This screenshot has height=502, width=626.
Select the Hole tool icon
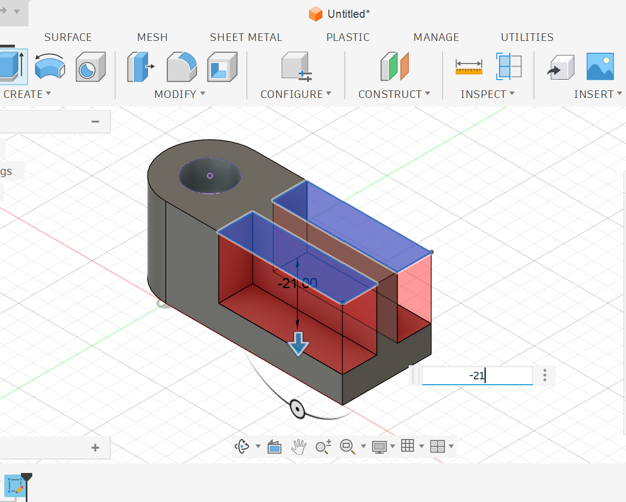point(91,66)
